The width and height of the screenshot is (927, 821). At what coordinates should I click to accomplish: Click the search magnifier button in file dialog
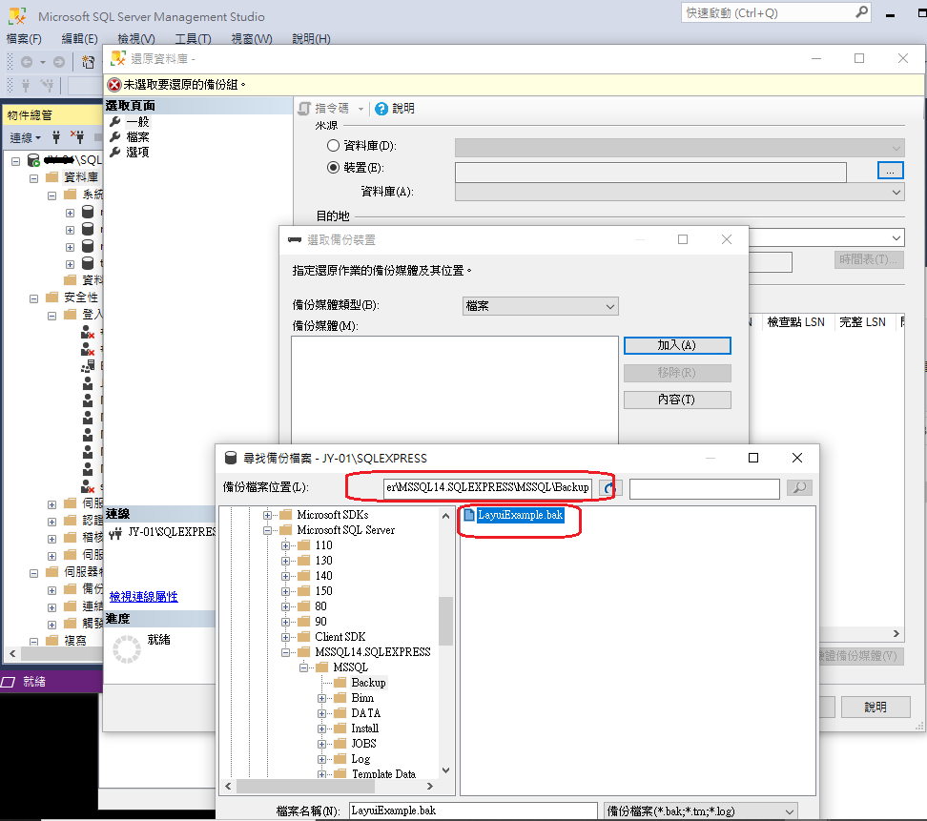(x=799, y=487)
